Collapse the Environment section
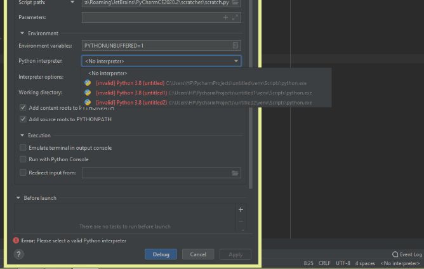Image resolution: width=424 pixels, height=269 pixels. coord(22,33)
